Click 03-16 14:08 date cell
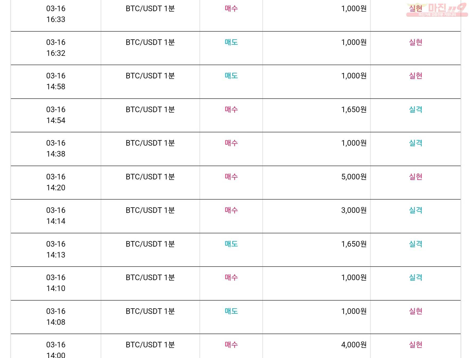The width and height of the screenshot is (471, 358). [x=56, y=317]
